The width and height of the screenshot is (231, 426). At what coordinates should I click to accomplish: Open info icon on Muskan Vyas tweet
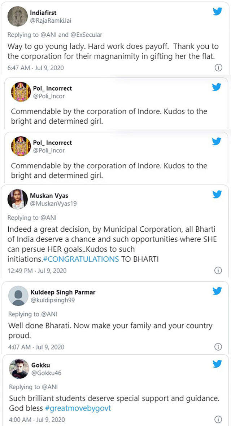tap(218, 270)
